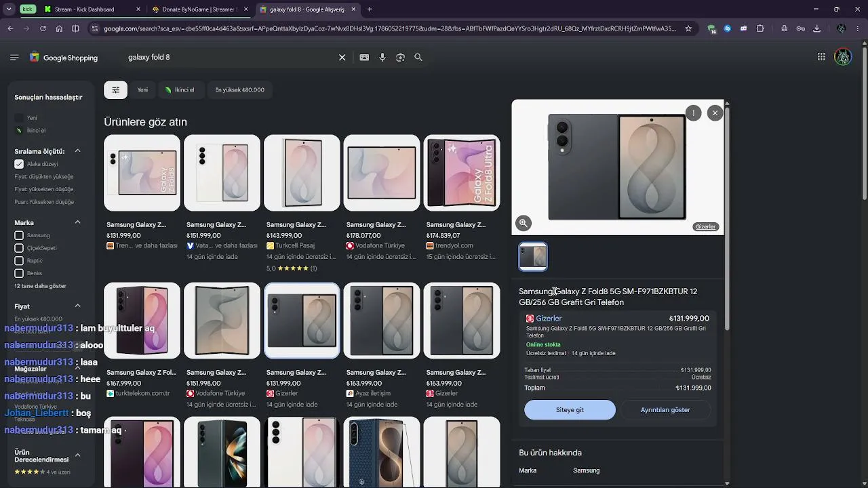
Task: Open more options in product detail panel
Action: coord(693,113)
